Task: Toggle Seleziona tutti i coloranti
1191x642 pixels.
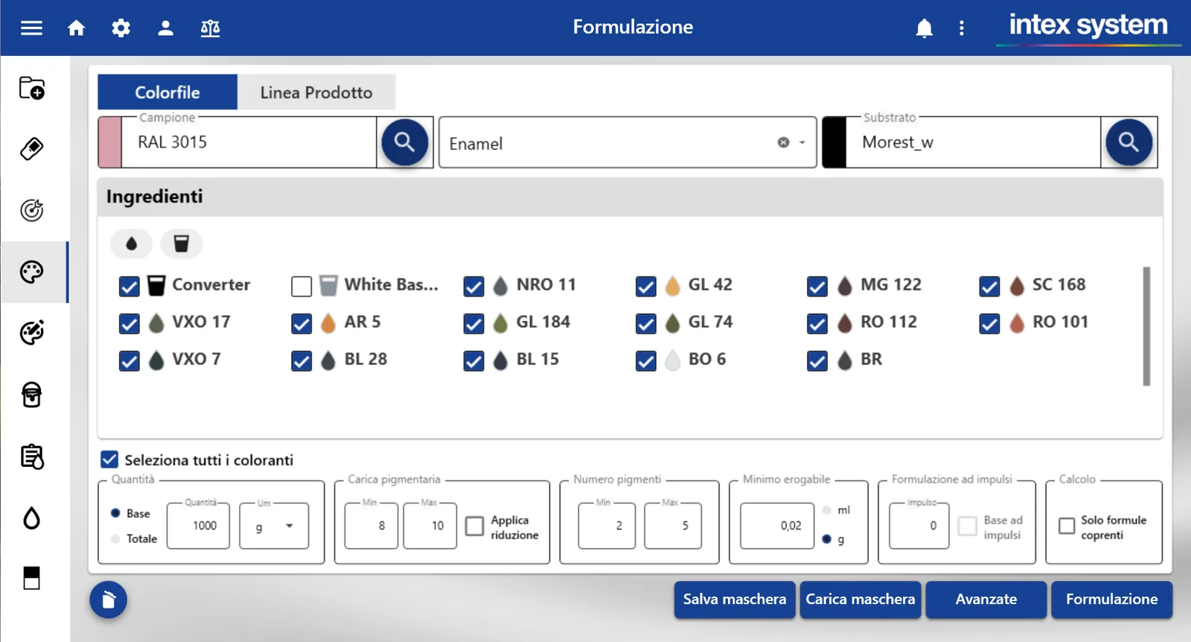Action: click(x=109, y=460)
